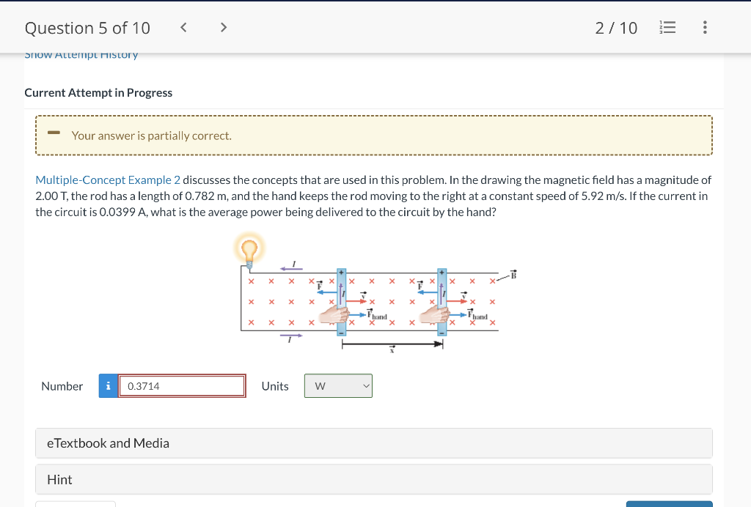751x507 pixels.
Task: Click the previous question arrow
Action: [183, 27]
